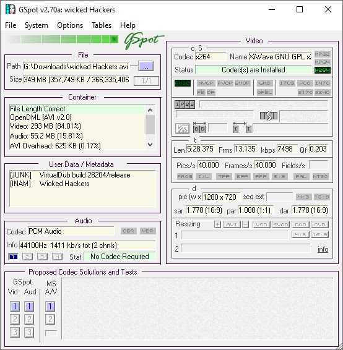Click the MPG4 codec indicator
Image resolution: width=343 pixels, height=350 pixels.
tap(322, 62)
